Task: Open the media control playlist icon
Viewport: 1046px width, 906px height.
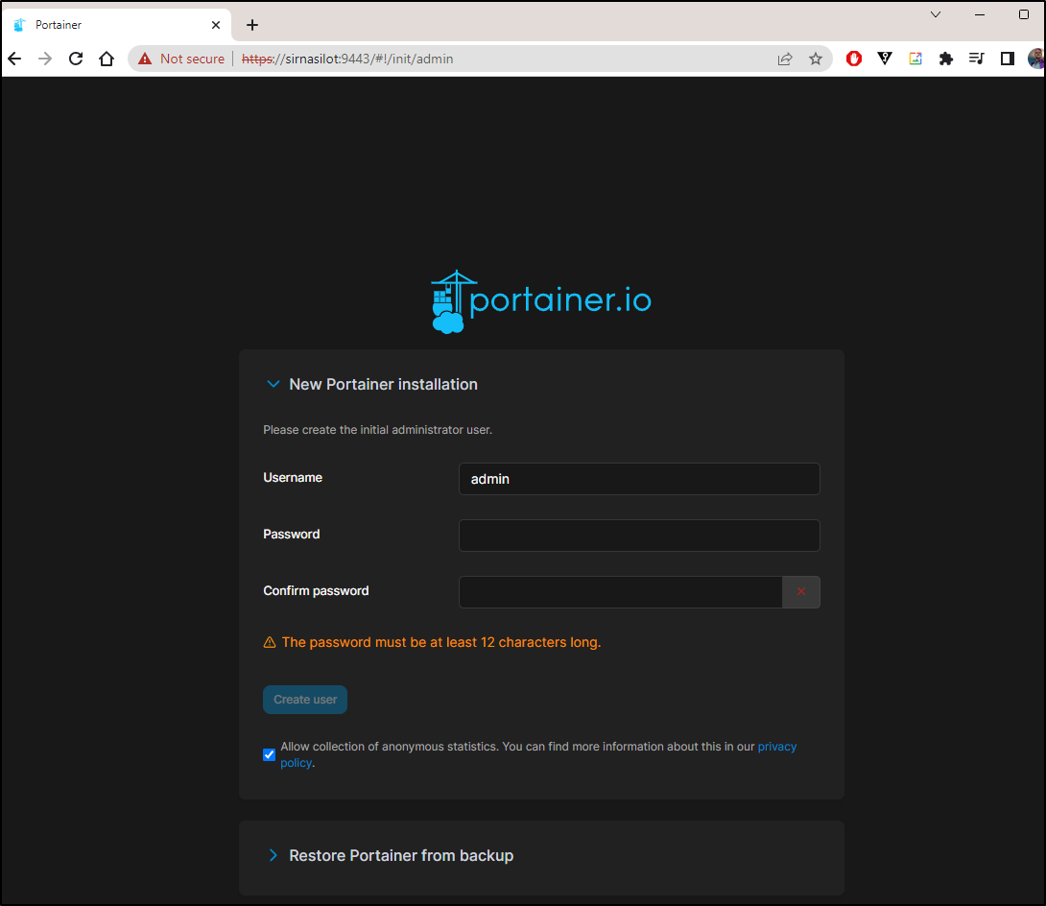Action: pos(977,59)
